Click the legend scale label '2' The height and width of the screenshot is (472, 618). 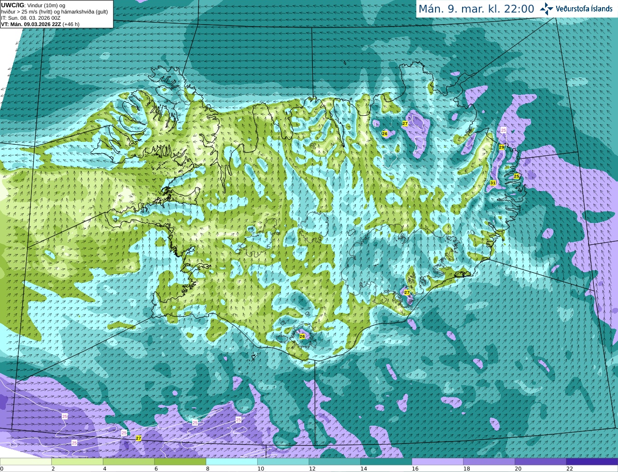click(53, 469)
